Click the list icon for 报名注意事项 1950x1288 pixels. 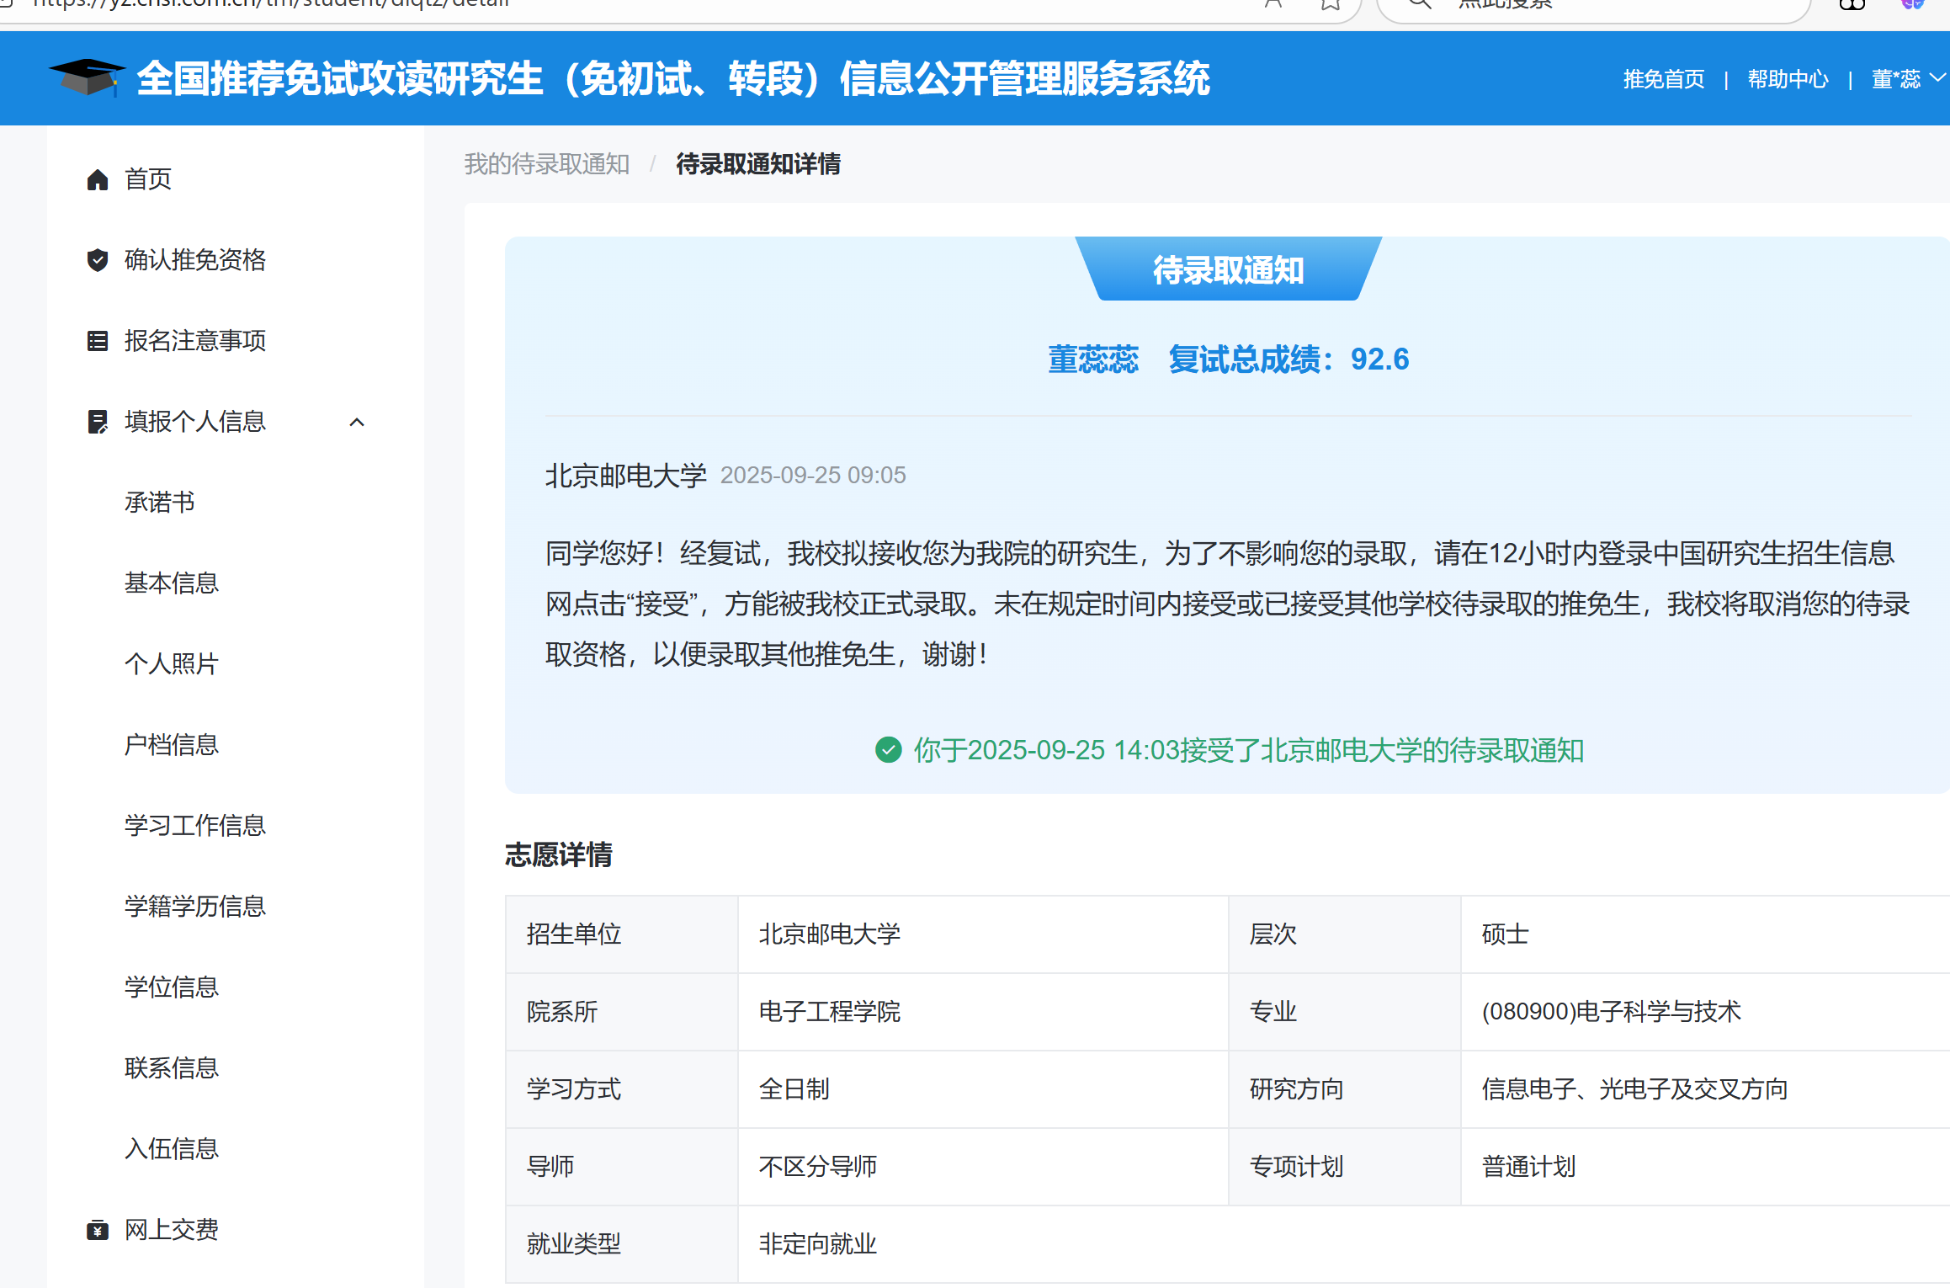tap(98, 341)
